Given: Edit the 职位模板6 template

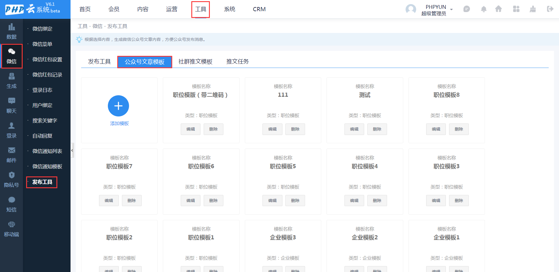Looking at the screenshot, I should tap(190, 201).
